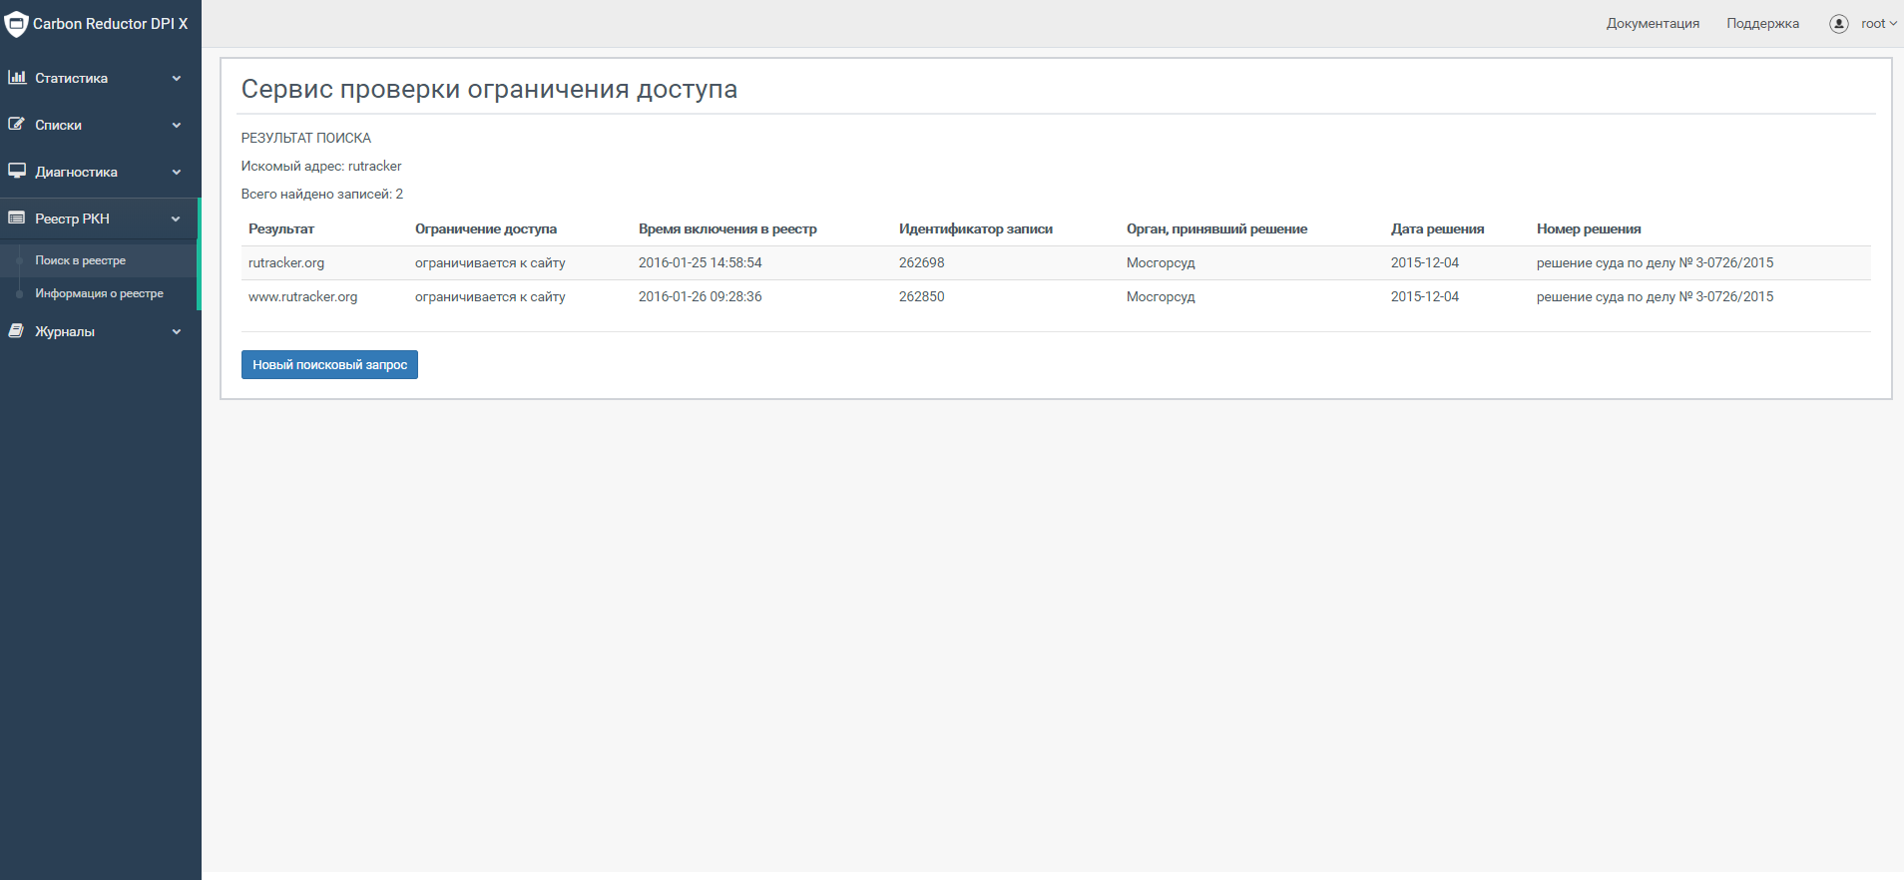Select Поиск в реестре submenu item

pos(81,260)
